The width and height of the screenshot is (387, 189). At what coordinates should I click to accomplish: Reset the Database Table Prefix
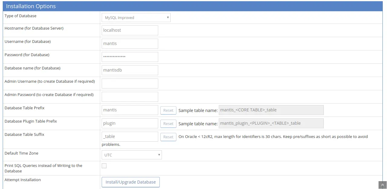(168, 110)
